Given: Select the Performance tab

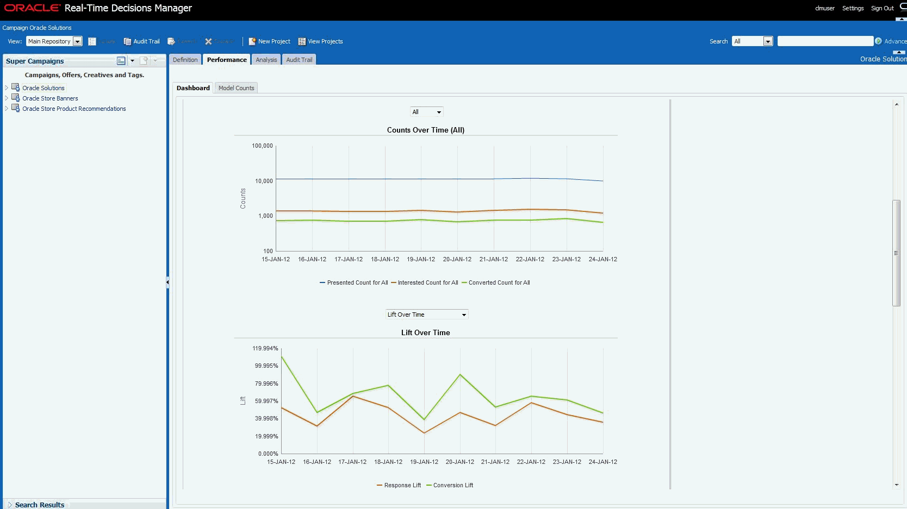Looking at the screenshot, I should pos(227,60).
